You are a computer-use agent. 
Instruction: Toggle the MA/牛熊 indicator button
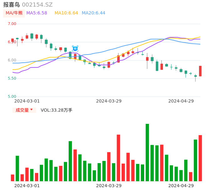tap(14, 13)
